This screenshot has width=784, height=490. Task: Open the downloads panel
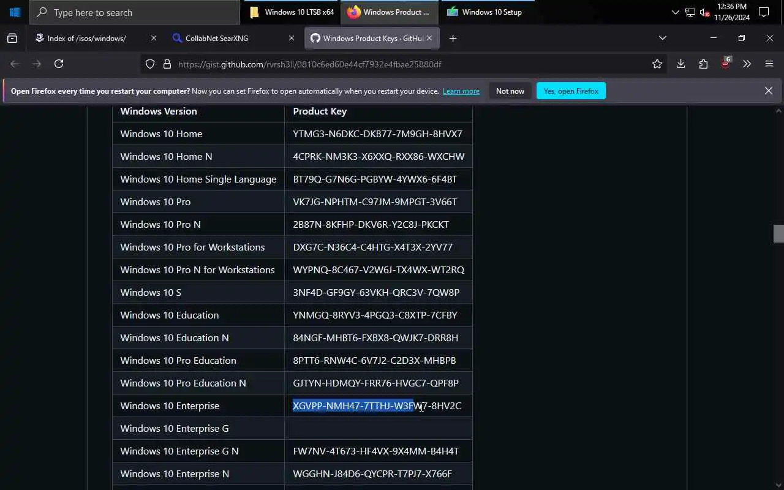(680, 64)
